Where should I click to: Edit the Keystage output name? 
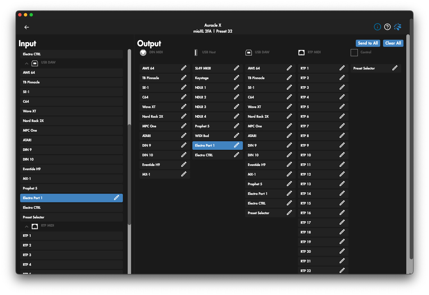tap(237, 78)
